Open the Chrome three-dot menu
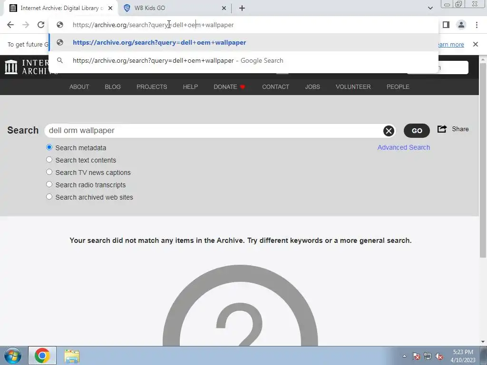This screenshot has width=487, height=365. click(x=477, y=25)
